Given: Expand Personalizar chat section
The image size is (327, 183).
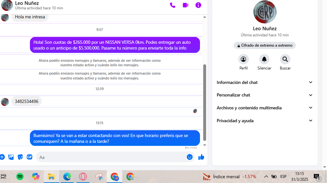Looking at the screenshot, I should point(265,95).
